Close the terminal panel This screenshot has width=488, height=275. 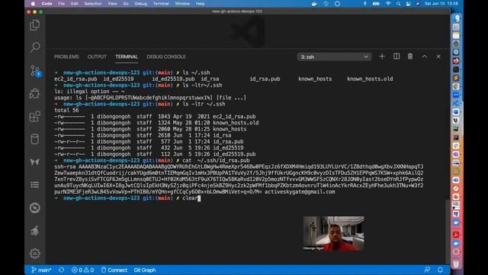click(438, 57)
